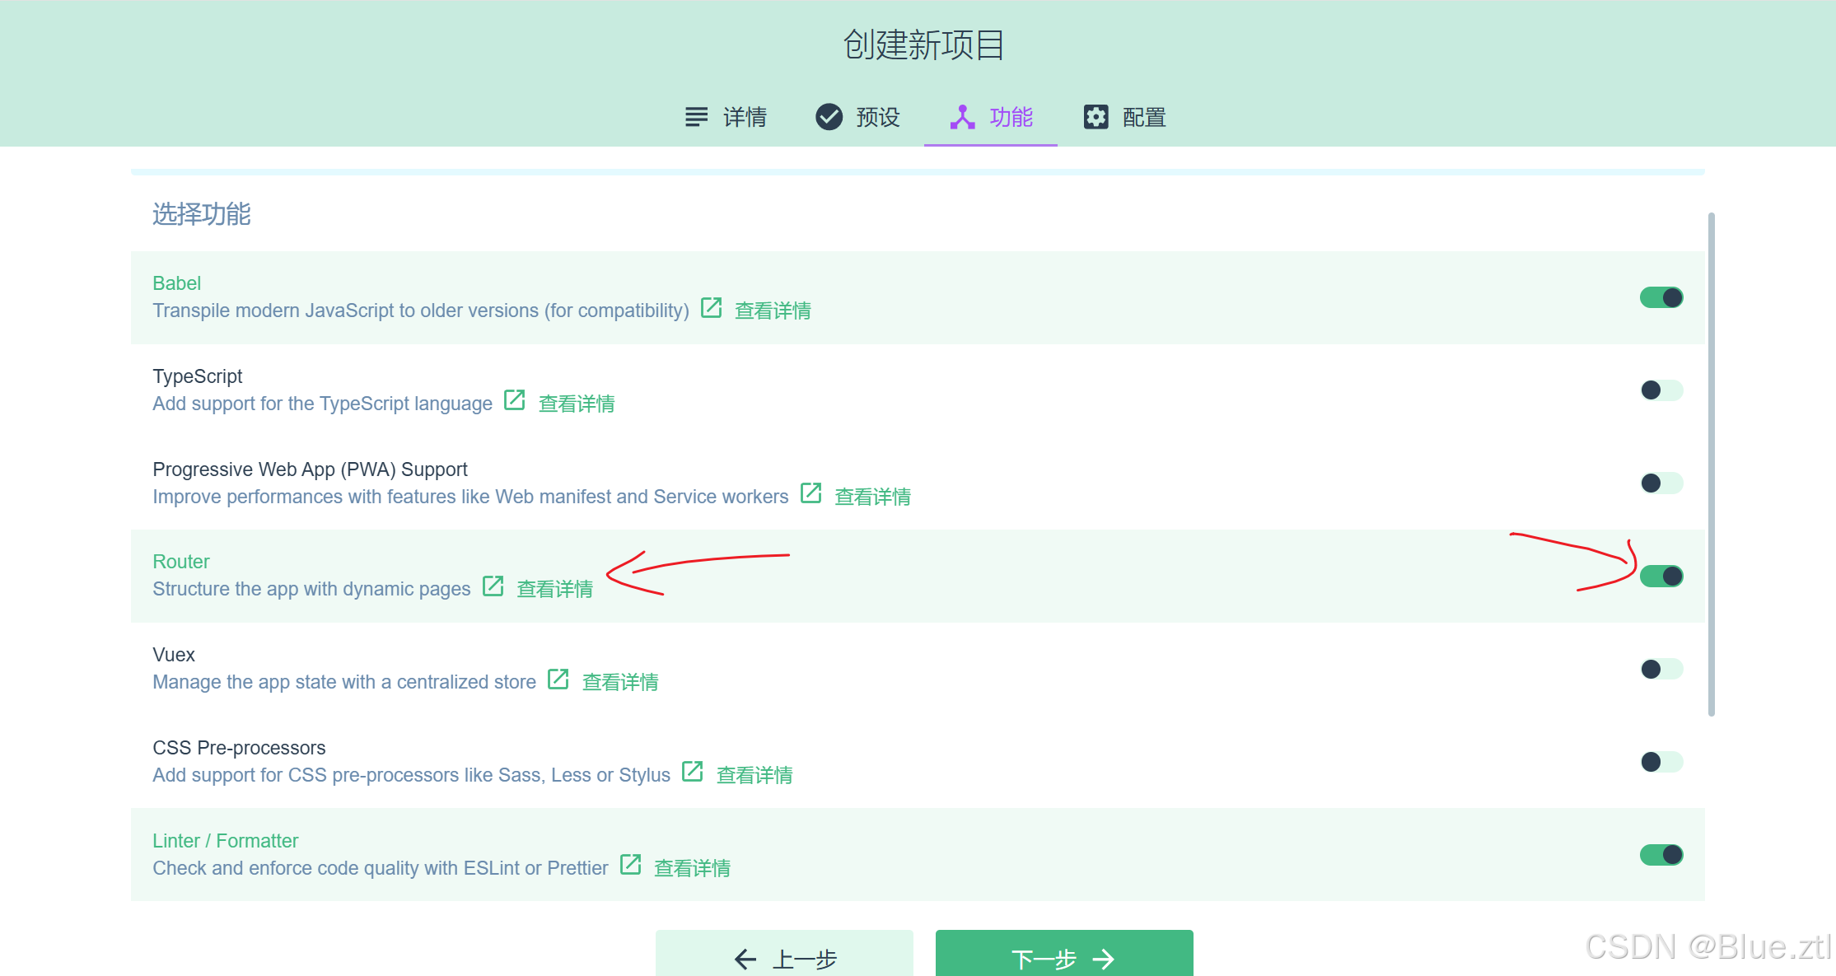This screenshot has width=1836, height=976.
Task: Open CSS Pre-processors external link icon
Action: point(692,773)
